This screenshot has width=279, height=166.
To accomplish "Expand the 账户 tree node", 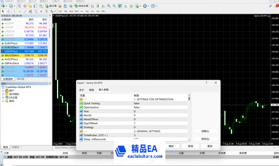I will [x=3, y=91].
